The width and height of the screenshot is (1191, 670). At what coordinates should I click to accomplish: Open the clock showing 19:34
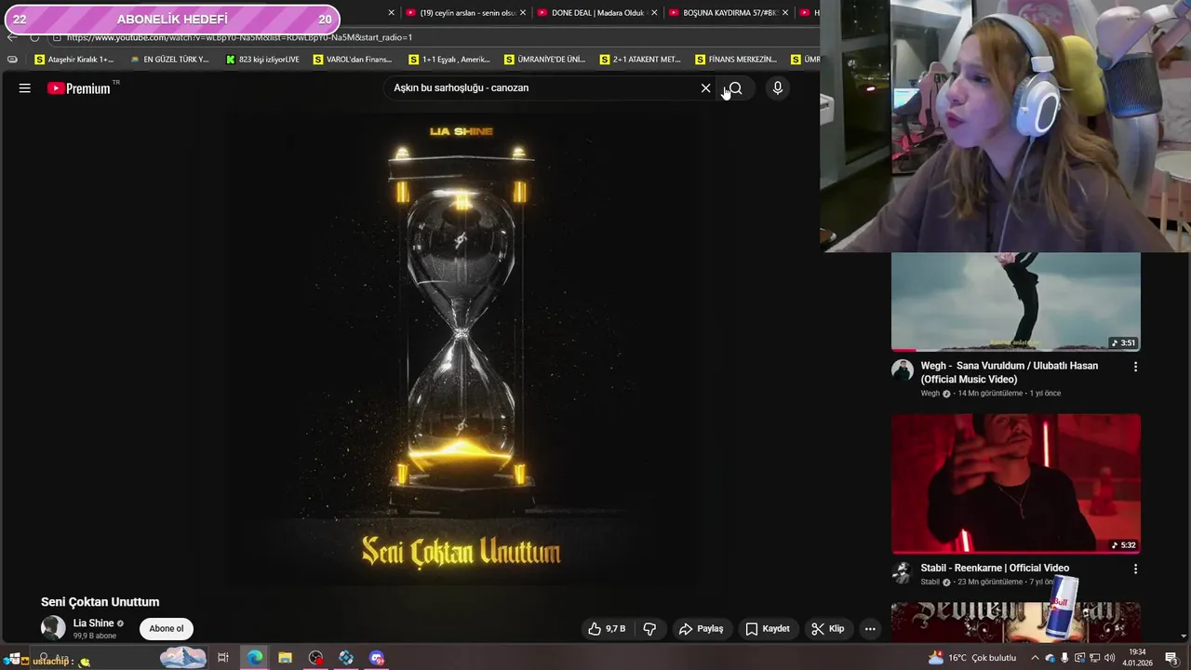(x=1137, y=658)
